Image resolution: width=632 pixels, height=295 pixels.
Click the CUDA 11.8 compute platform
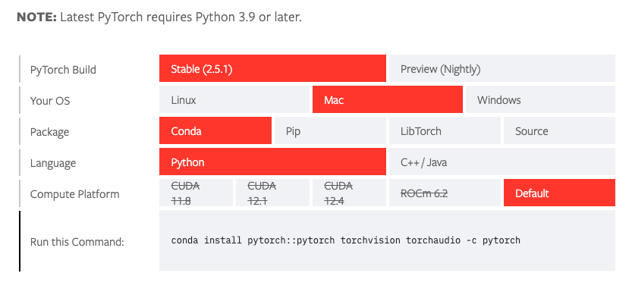(x=196, y=193)
